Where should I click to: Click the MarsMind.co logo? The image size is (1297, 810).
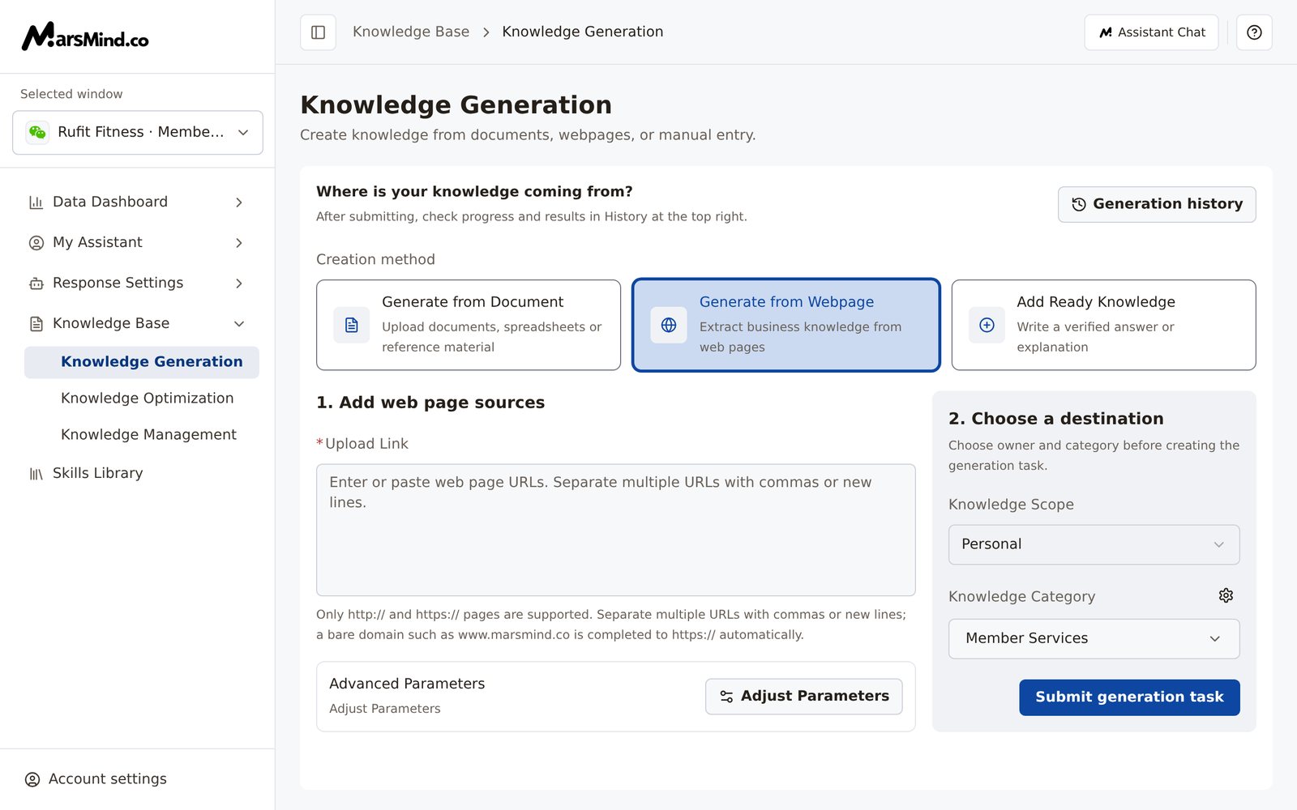tap(84, 36)
